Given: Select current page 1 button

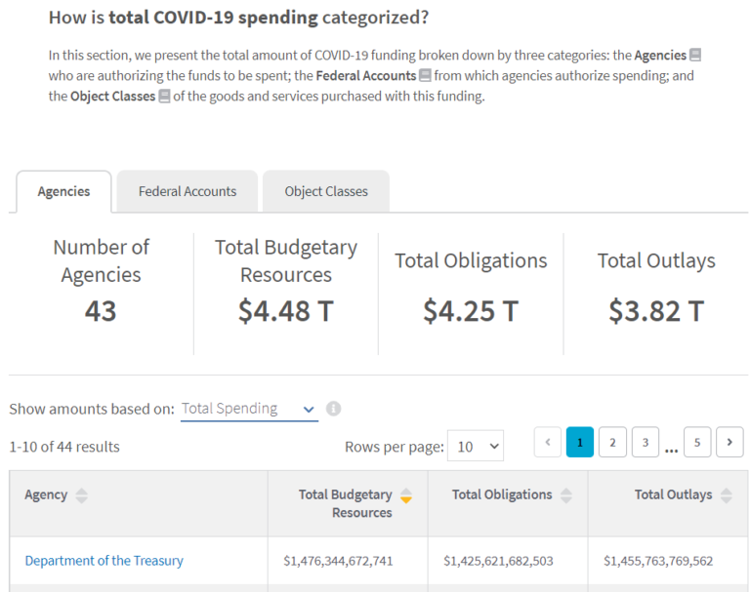Looking at the screenshot, I should (x=580, y=442).
